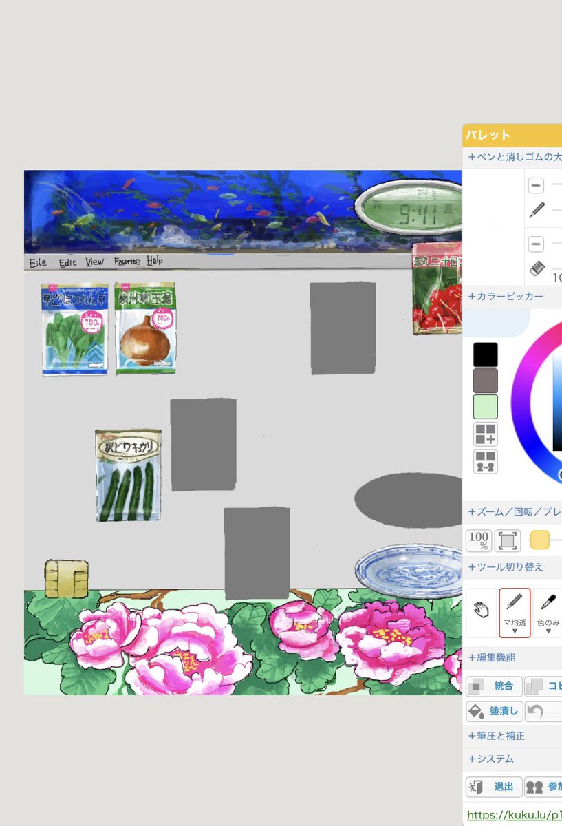
Task: Click the 参加 participants button
Action: coord(543,787)
